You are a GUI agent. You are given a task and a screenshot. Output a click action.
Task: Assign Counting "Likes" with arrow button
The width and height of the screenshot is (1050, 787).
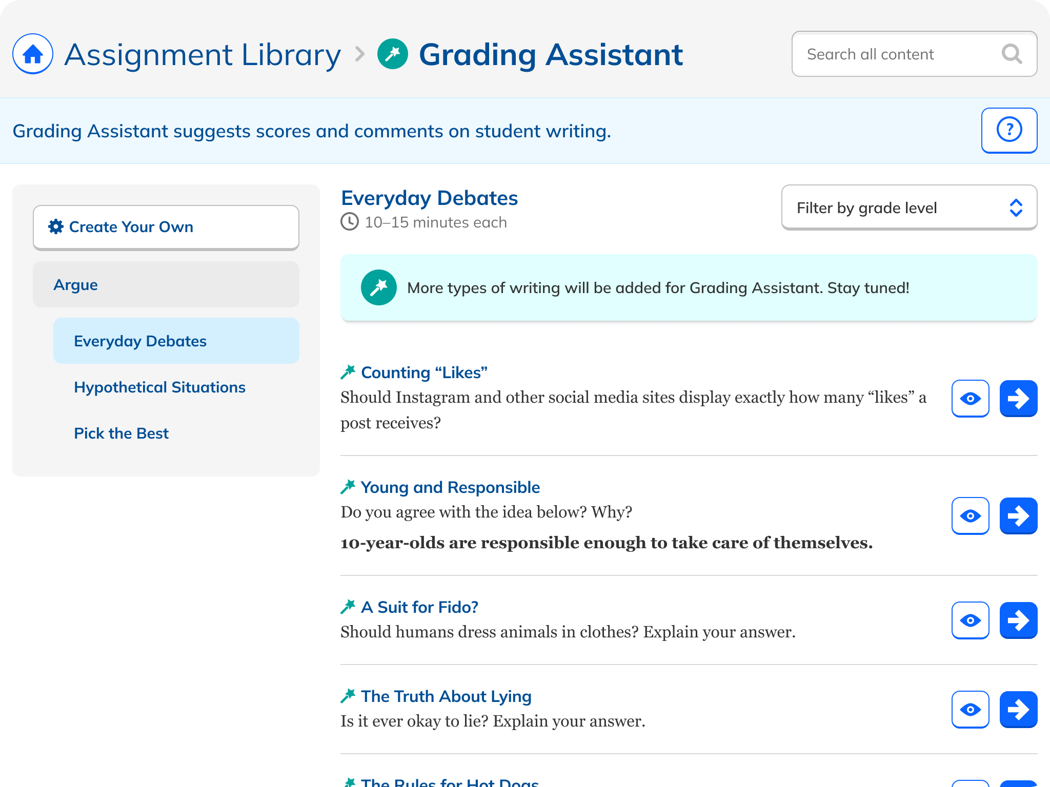[1018, 399]
